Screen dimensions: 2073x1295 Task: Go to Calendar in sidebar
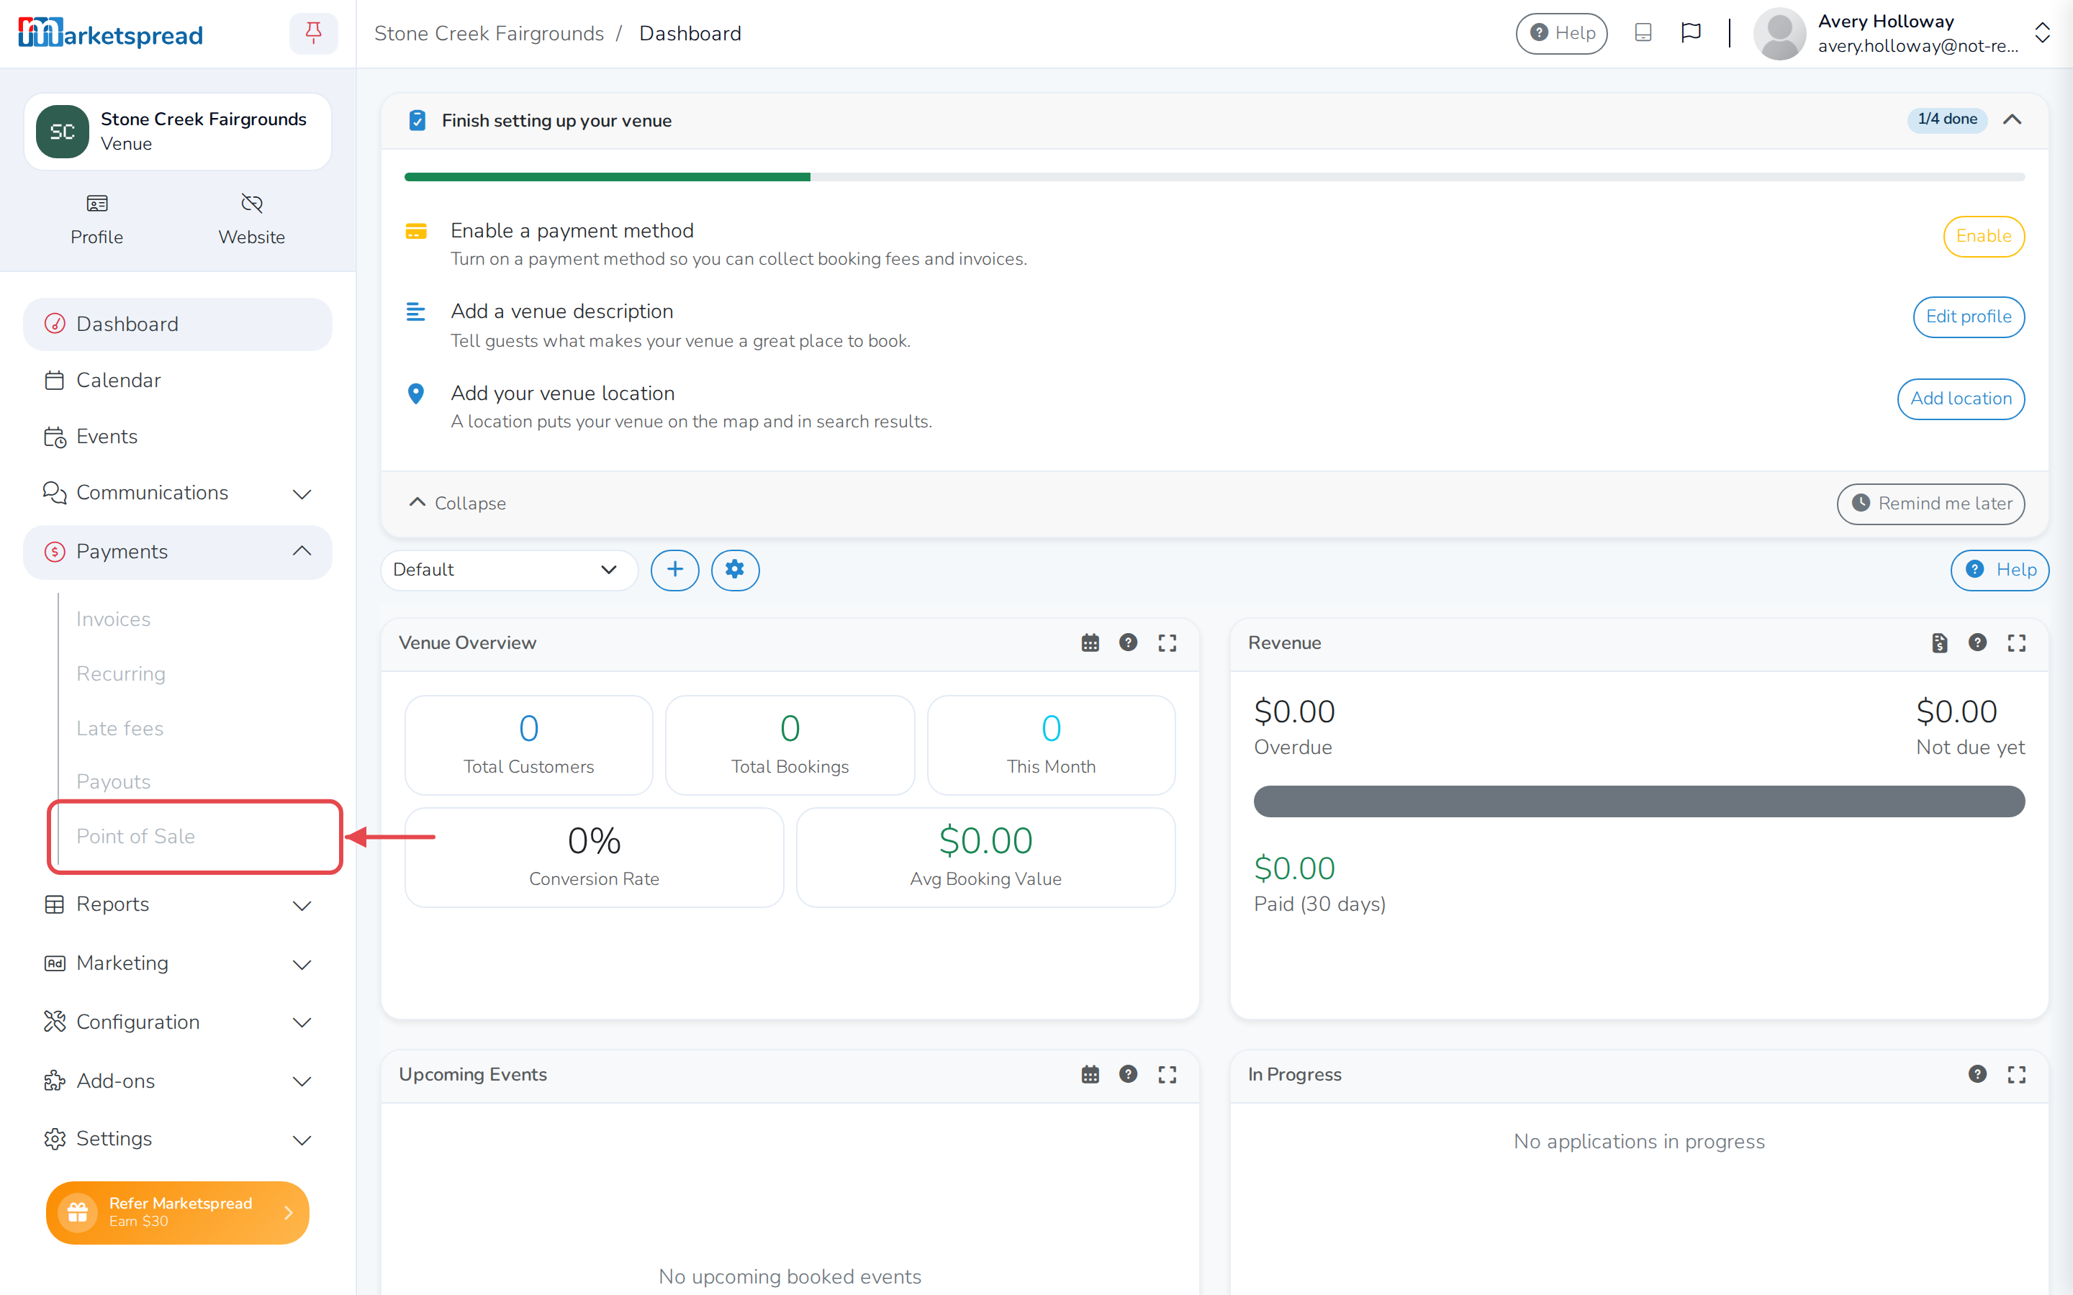click(177, 381)
